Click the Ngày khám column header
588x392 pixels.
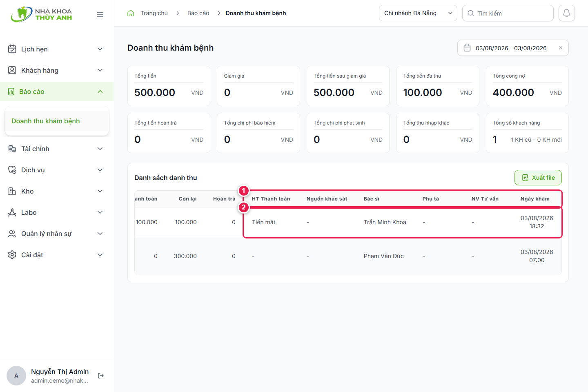point(535,199)
